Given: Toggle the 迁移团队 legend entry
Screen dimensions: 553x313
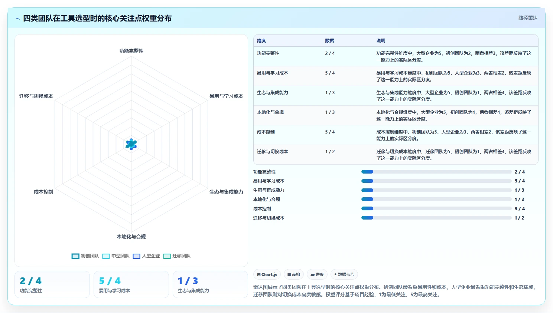Looking at the screenshot, I should (177, 256).
